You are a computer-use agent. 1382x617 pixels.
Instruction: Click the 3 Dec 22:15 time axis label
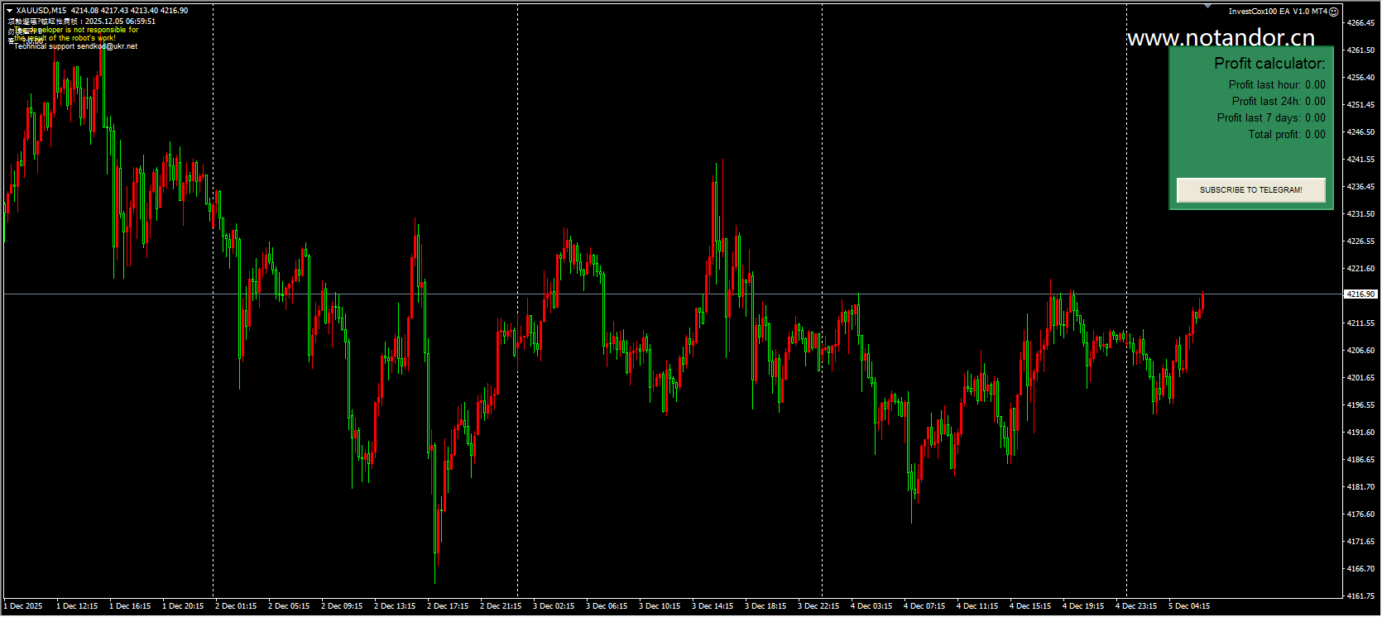tap(818, 606)
